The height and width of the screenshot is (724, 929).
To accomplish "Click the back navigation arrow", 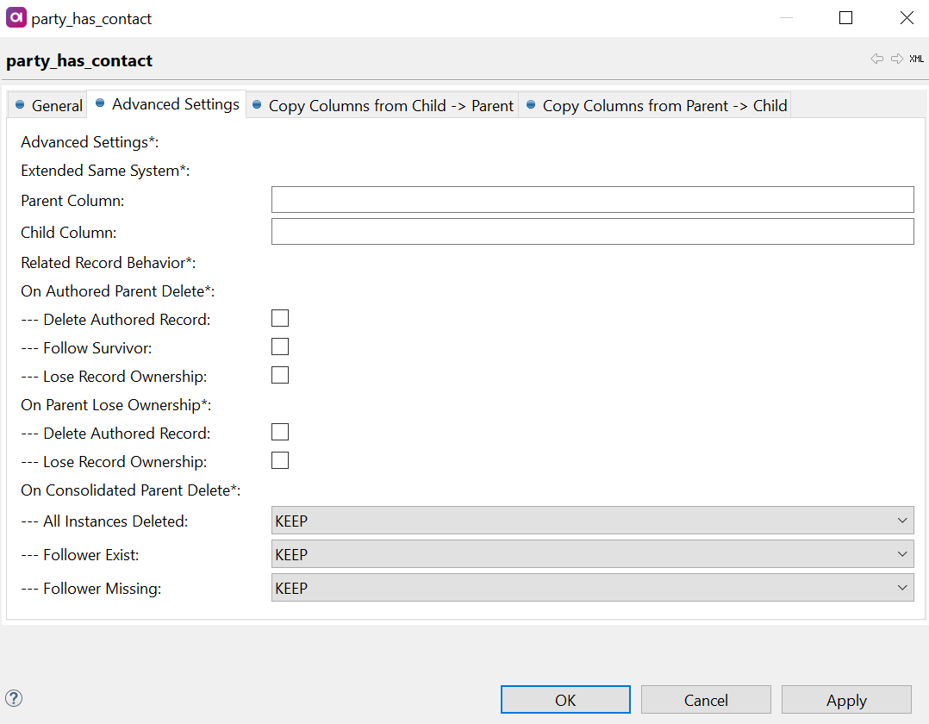I will (x=876, y=59).
